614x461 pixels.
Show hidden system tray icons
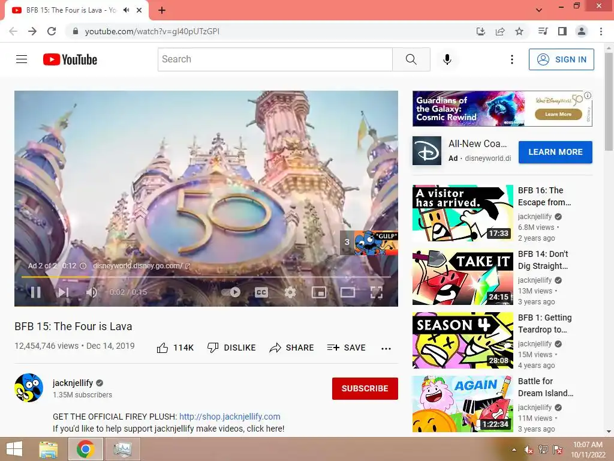pos(514,450)
